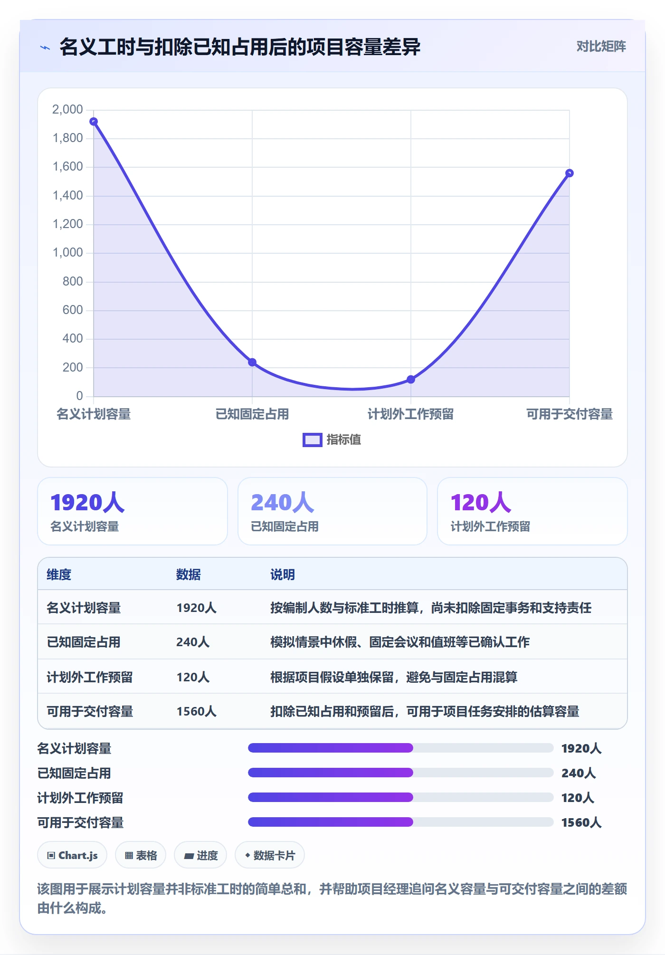The width and height of the screenshot is (665, 955).
Task: Click the 计划外工作预留 progress bar
Action: click(x=401, y=798)
